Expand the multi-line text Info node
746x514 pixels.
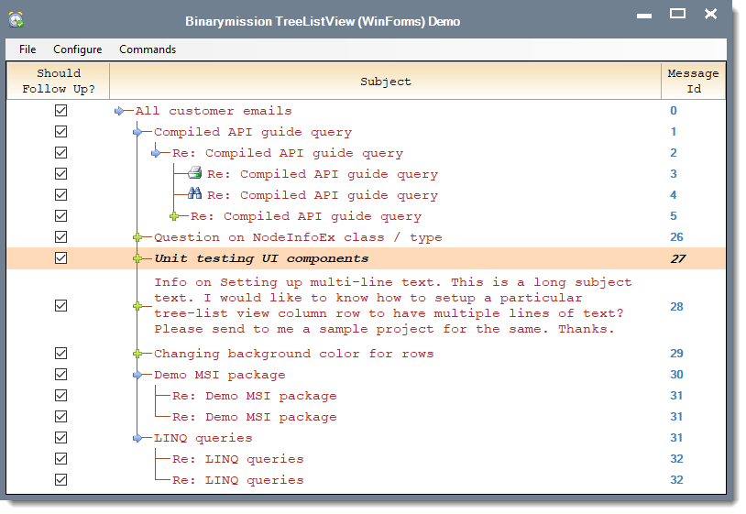click(x=137, y=306)
